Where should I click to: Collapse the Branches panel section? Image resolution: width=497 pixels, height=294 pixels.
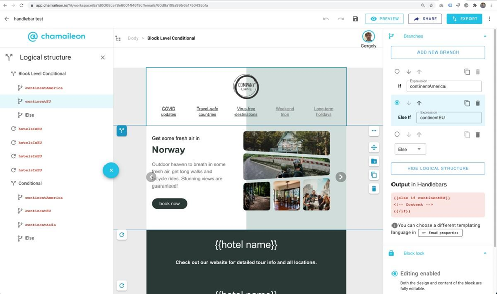485,36
